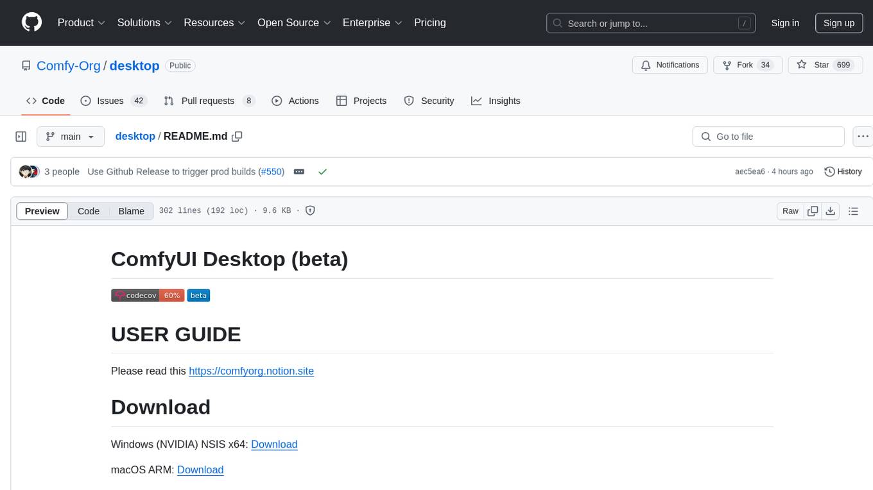Click the Public visibility label

pyautogui.click(x=180, y=65)
